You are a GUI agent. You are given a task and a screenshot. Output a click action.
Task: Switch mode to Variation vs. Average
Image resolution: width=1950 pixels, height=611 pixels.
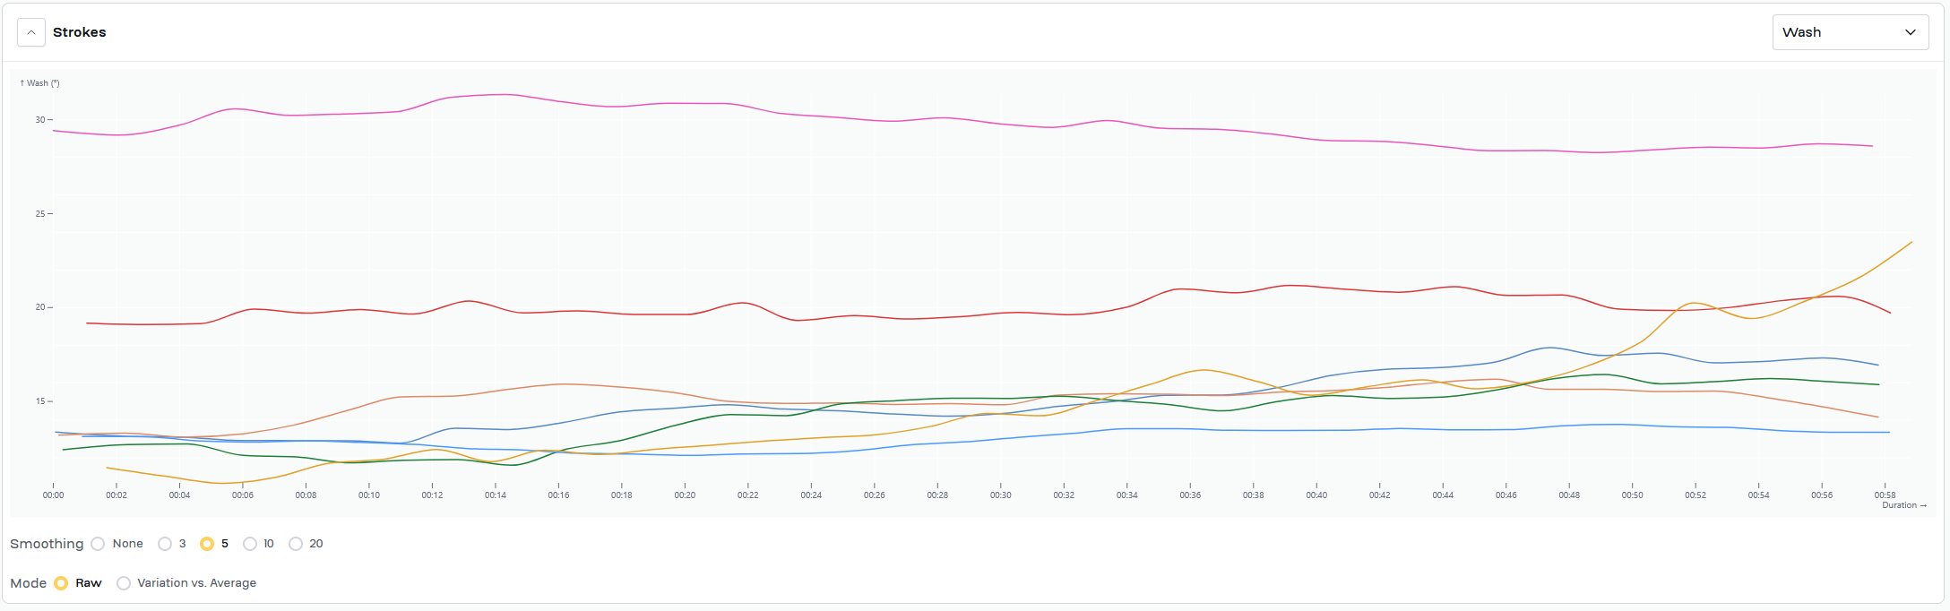tap(124, 583)
